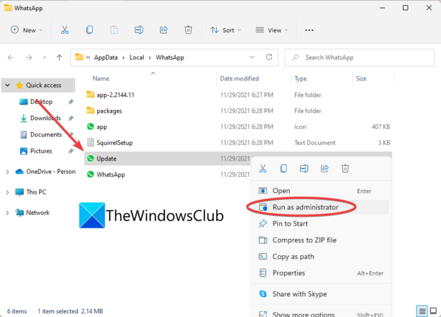Go up one folder level arrow

(59, 58)
